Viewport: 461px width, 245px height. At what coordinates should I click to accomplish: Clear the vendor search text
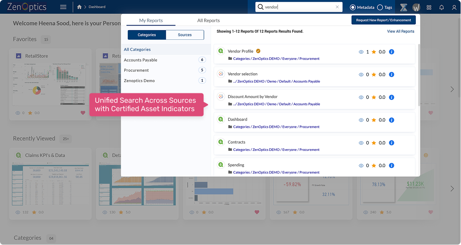(337, 7)
